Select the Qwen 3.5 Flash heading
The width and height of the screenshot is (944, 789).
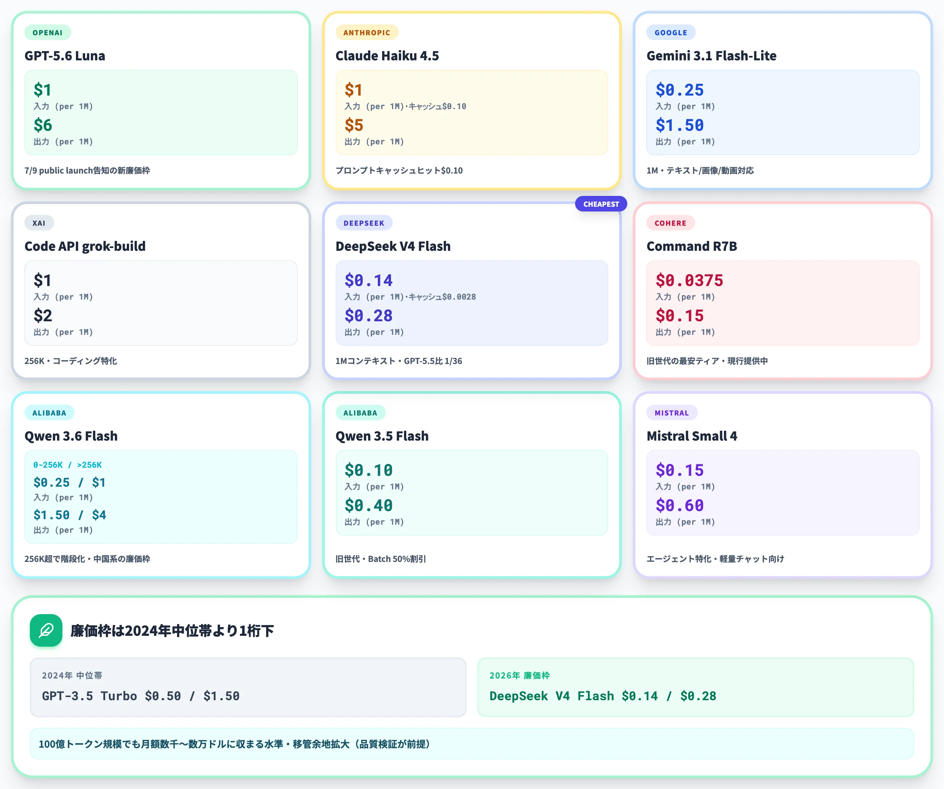pos(382,436)
